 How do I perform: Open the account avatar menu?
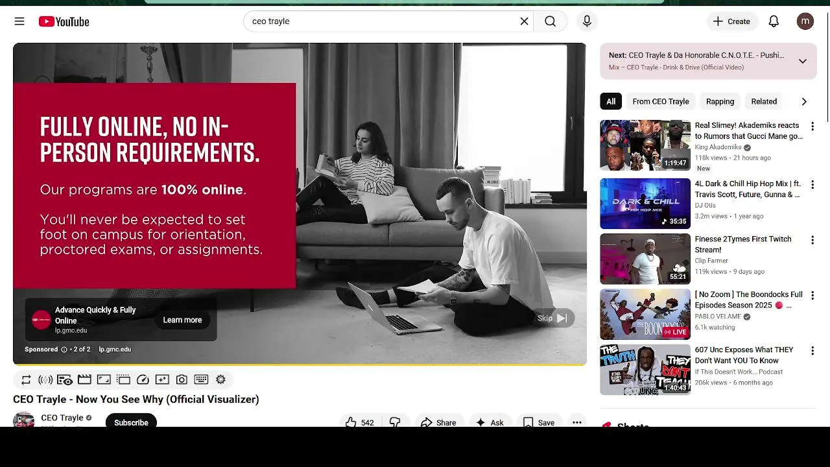point(805,21)
